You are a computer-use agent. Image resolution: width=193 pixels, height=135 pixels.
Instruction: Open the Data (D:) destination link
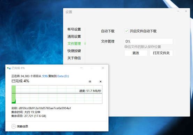pos(63,76)
